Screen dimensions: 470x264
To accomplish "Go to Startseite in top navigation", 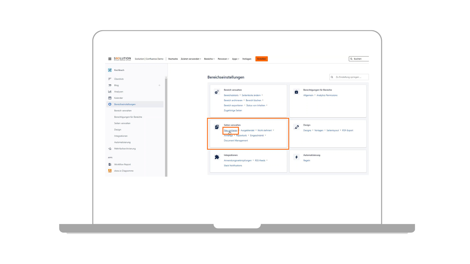I will [173, 59].
